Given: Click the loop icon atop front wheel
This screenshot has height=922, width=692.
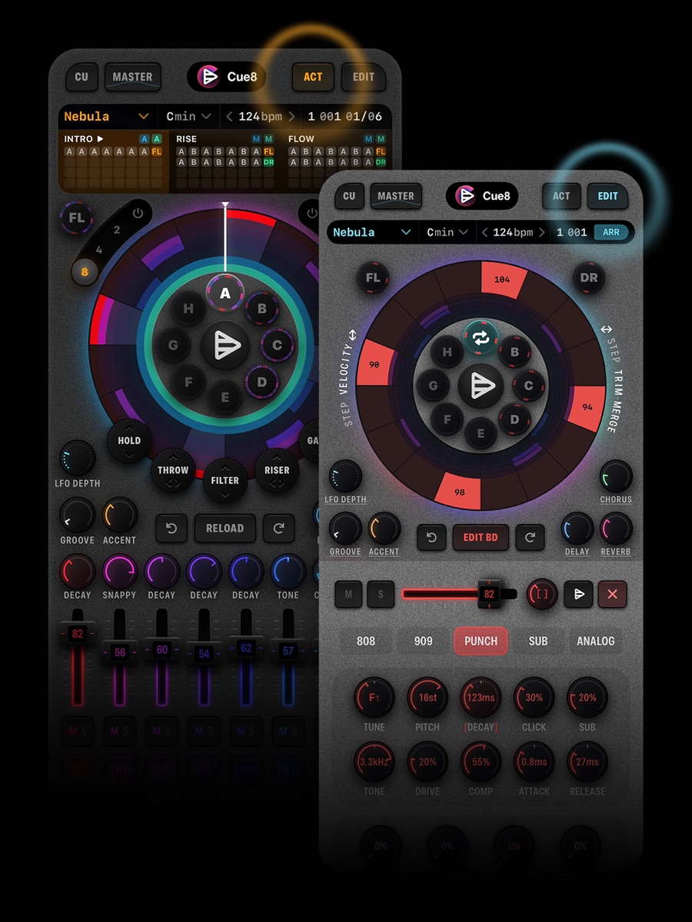Looking at the screenshot, I should click(x=481, y=337).
